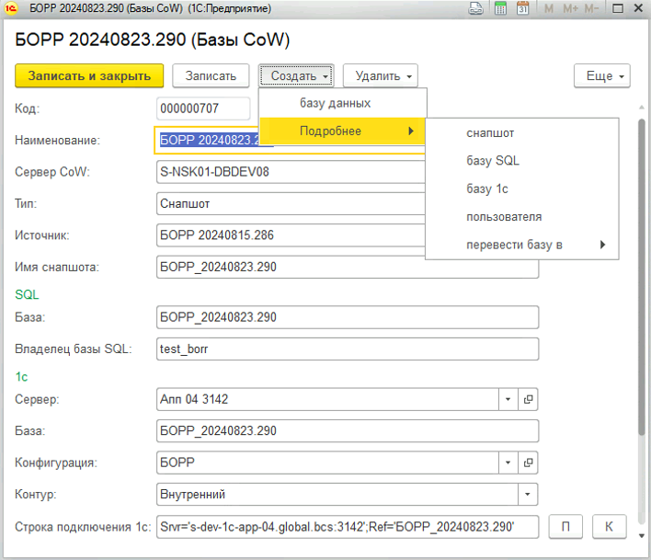
Task: Click the К button near connection string
Action: [609, 527]
